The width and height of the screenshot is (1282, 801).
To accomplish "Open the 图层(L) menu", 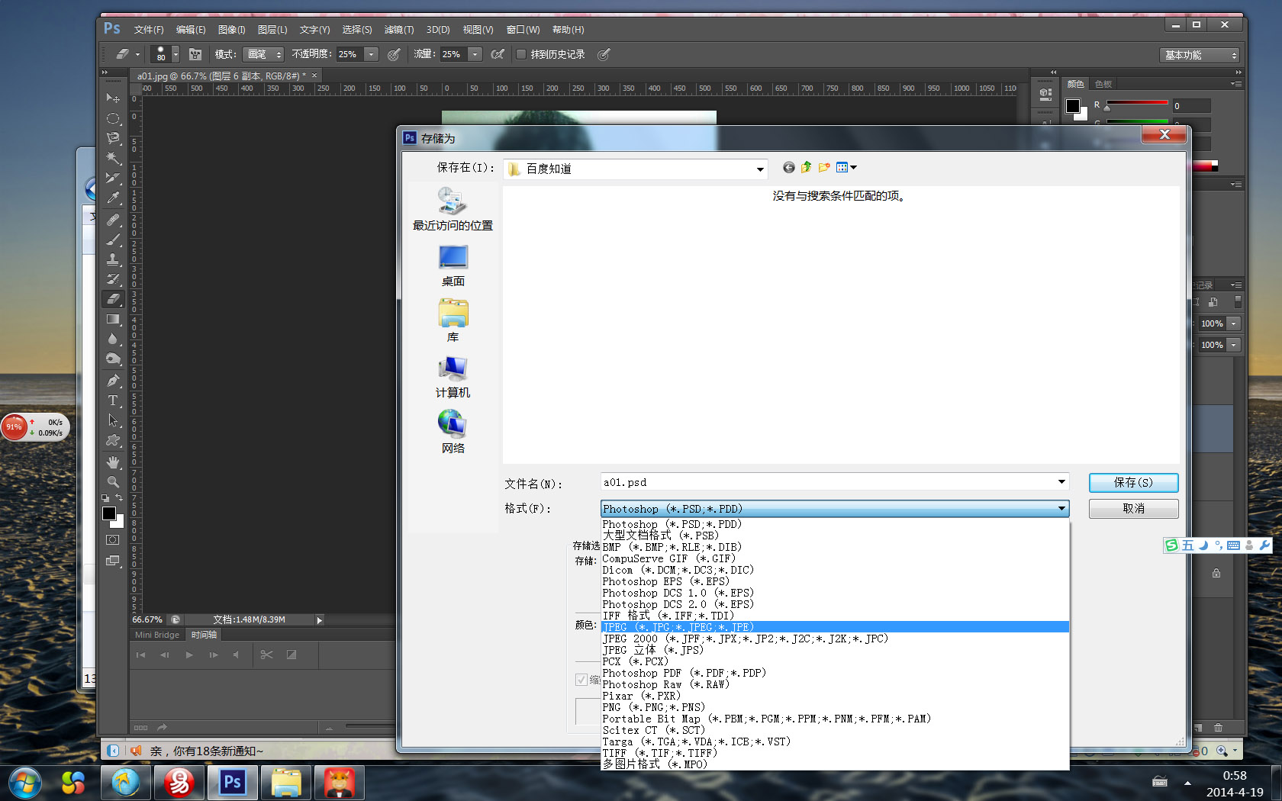I will coord(272,30).
